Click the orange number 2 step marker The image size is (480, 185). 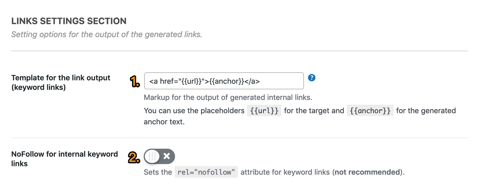(134, 157)
